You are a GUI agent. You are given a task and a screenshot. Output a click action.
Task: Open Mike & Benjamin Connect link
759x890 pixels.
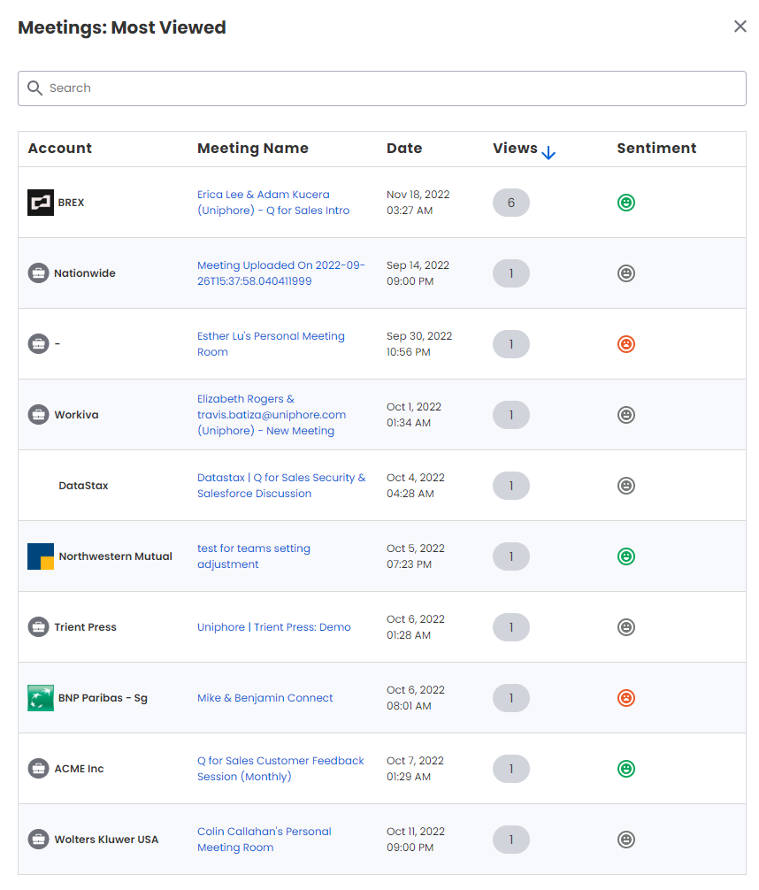(264, 698)
